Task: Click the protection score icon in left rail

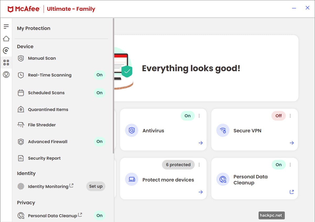Action: pos(6,50)
